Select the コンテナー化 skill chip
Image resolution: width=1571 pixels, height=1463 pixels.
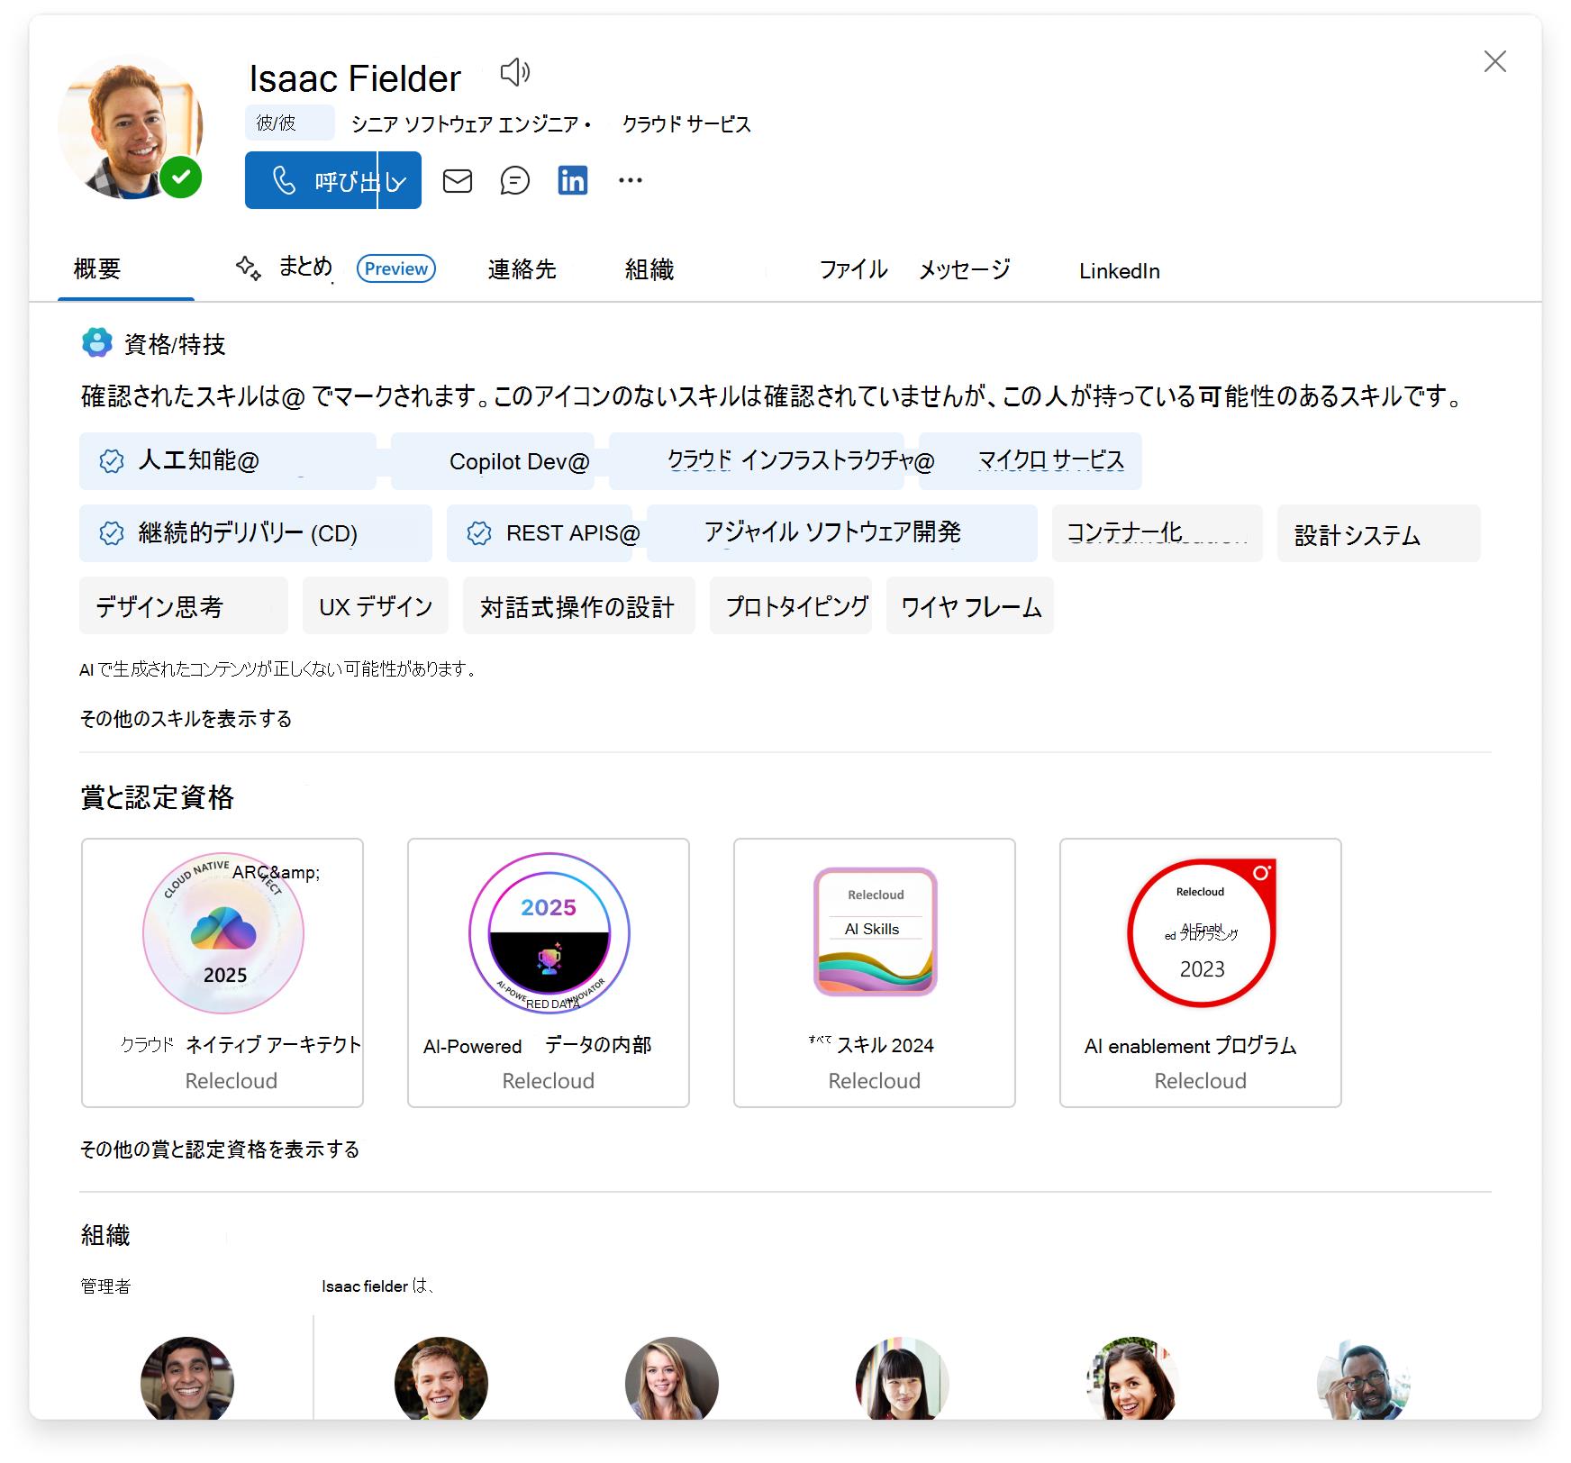[1158, 533]
